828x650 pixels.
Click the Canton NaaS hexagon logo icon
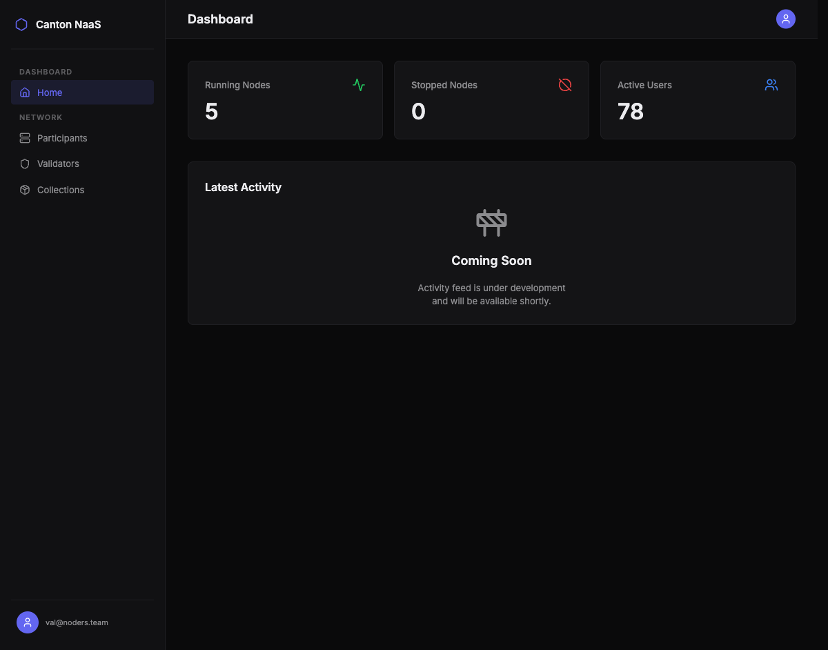21,24
